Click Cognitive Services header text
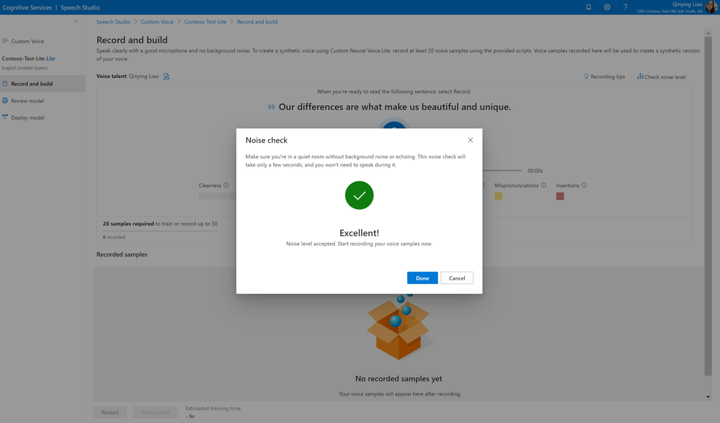The image size is (720, 423). 27,7
